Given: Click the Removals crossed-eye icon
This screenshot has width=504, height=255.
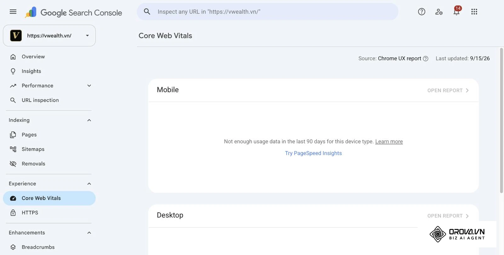Looking at the screenshot, I should point(13,164).
